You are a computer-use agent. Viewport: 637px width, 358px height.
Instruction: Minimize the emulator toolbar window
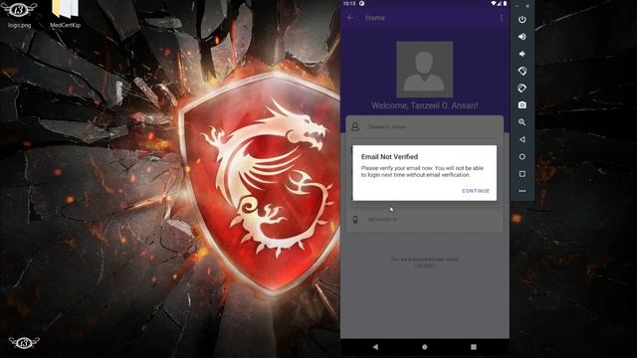pos(517,6)
